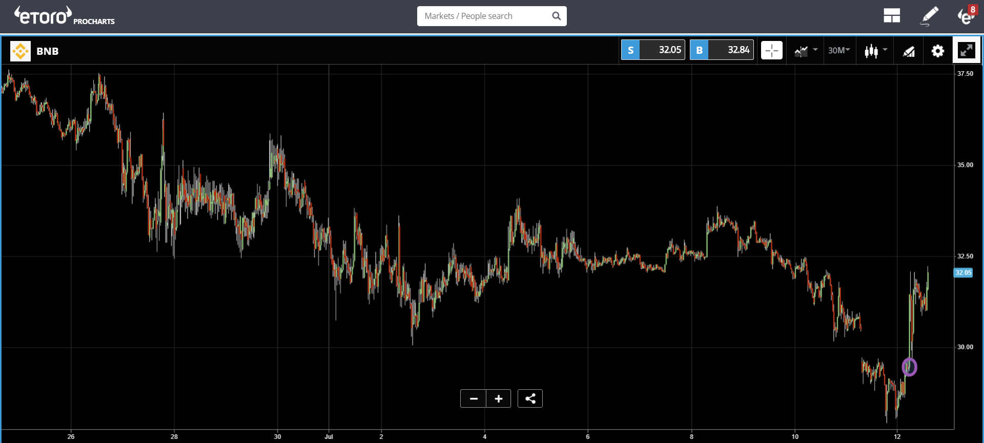Expand the compare/studies chart dropdown

tap(806, 50)
